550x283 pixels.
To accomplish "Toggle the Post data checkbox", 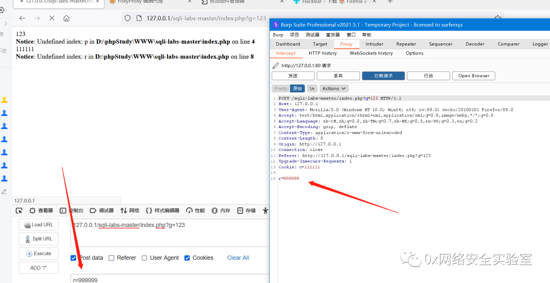I will pos(73,258).
